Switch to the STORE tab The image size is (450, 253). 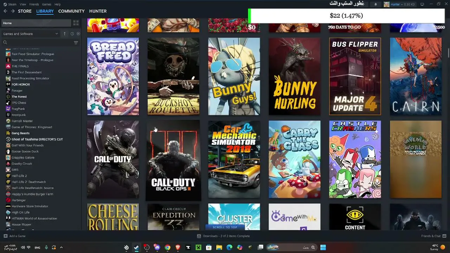(25, 11)
